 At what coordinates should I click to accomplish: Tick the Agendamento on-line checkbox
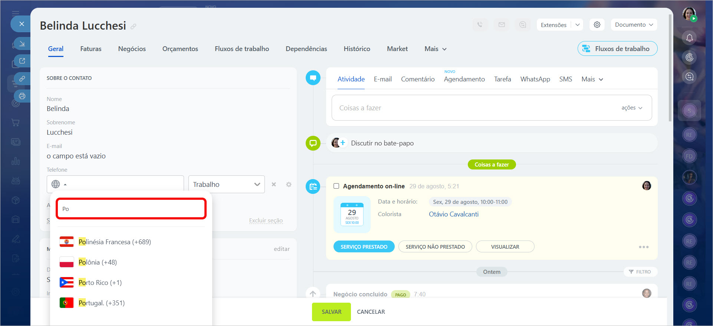336,186
